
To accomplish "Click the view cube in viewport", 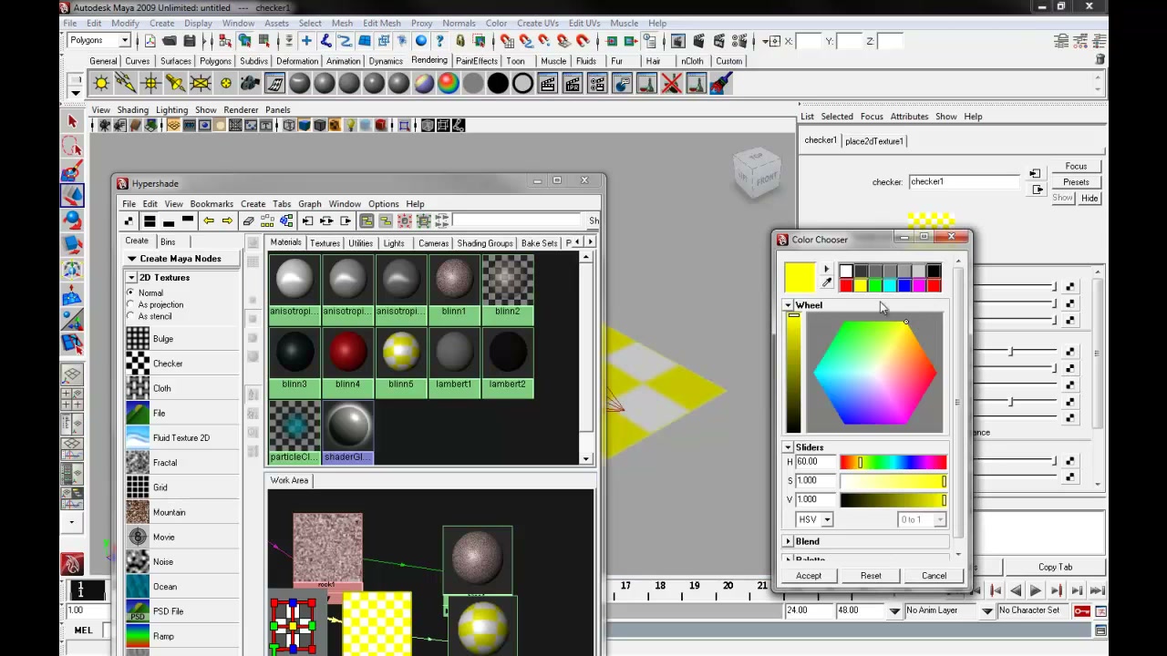I will pyautogui.click(x=758, y=174).
